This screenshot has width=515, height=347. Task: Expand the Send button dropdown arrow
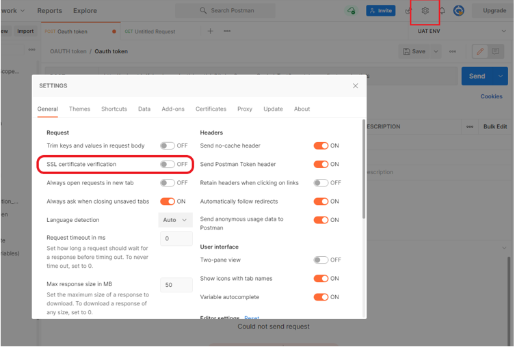[501, 77]
